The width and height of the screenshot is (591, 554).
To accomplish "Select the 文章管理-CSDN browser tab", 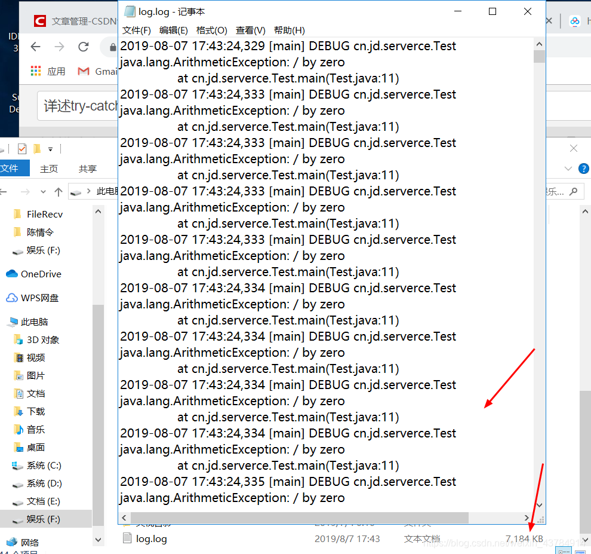I will (75, 21).
